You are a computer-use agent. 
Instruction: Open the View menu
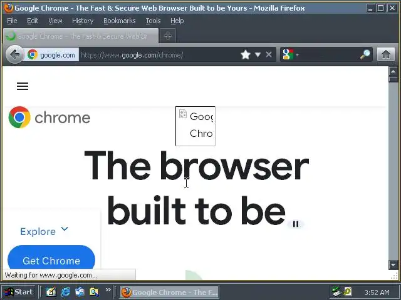(55, 21)
